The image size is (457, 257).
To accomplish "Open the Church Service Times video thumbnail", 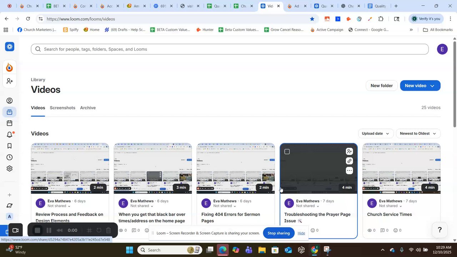I will tap(401, 168).
